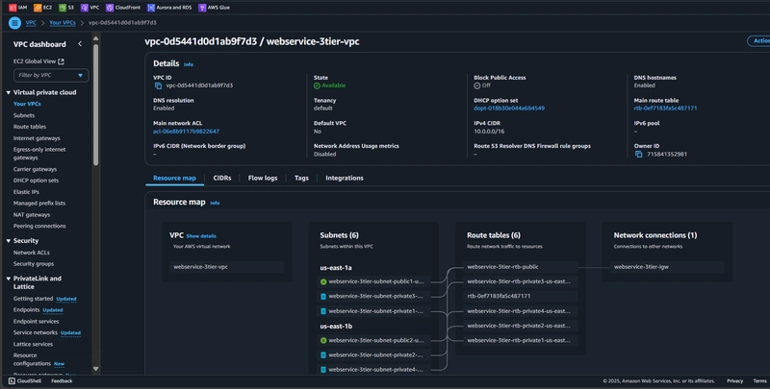The width and height of the screenshot is (770, 389).
Task: Switch to the CIDRs tab
Action: [222, 178]
